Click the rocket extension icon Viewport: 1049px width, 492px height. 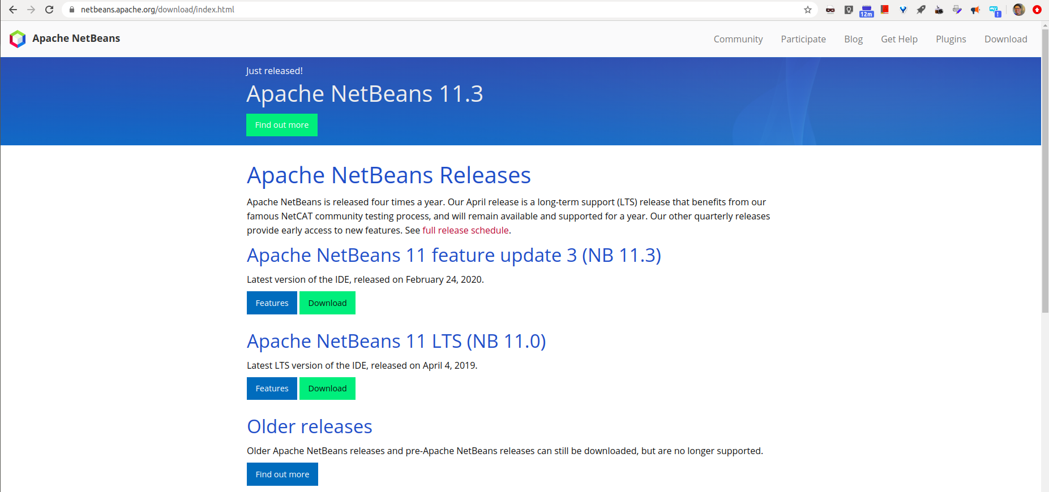point(921,10)
